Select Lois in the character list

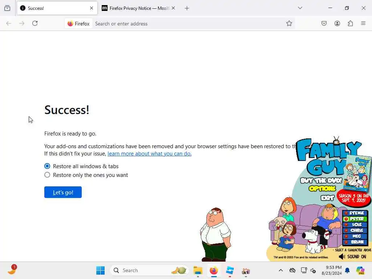tap(355, 225)
